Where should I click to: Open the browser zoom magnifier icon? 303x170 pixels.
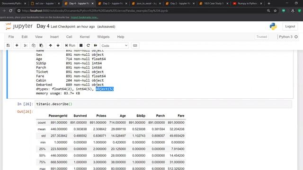point(268,11)
